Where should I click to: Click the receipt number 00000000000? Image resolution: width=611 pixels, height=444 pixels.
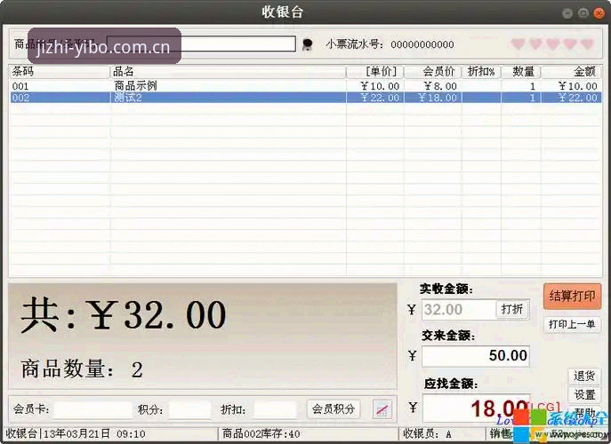click(x=422, y=44)
